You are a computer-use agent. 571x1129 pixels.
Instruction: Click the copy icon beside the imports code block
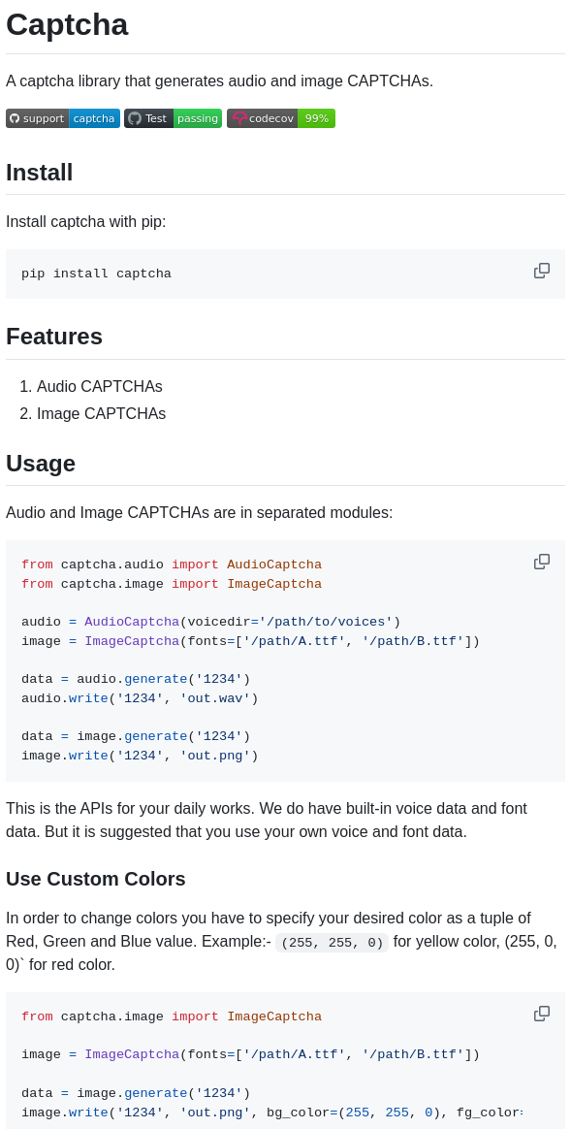click(542, 561)
